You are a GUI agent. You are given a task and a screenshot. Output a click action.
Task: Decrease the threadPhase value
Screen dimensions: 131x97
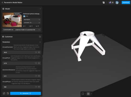(36, 87)
